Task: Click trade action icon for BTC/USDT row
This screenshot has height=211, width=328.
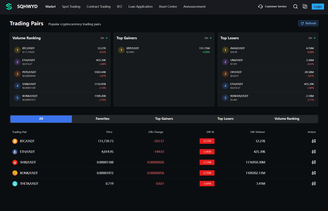Action: click(x=314, y=141)
